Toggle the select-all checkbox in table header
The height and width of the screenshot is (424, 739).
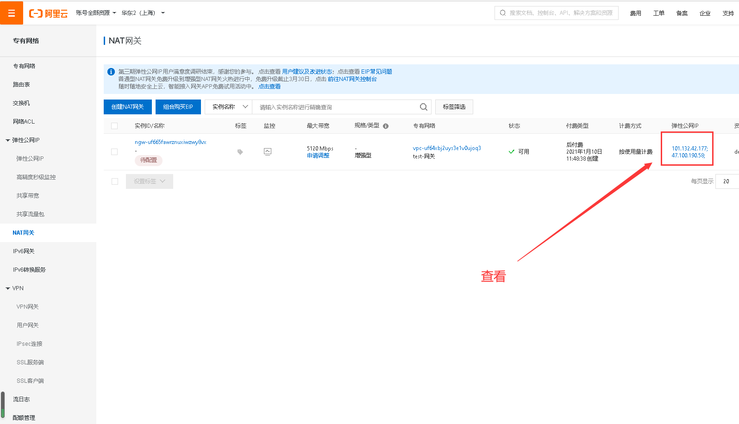point(114,126)
